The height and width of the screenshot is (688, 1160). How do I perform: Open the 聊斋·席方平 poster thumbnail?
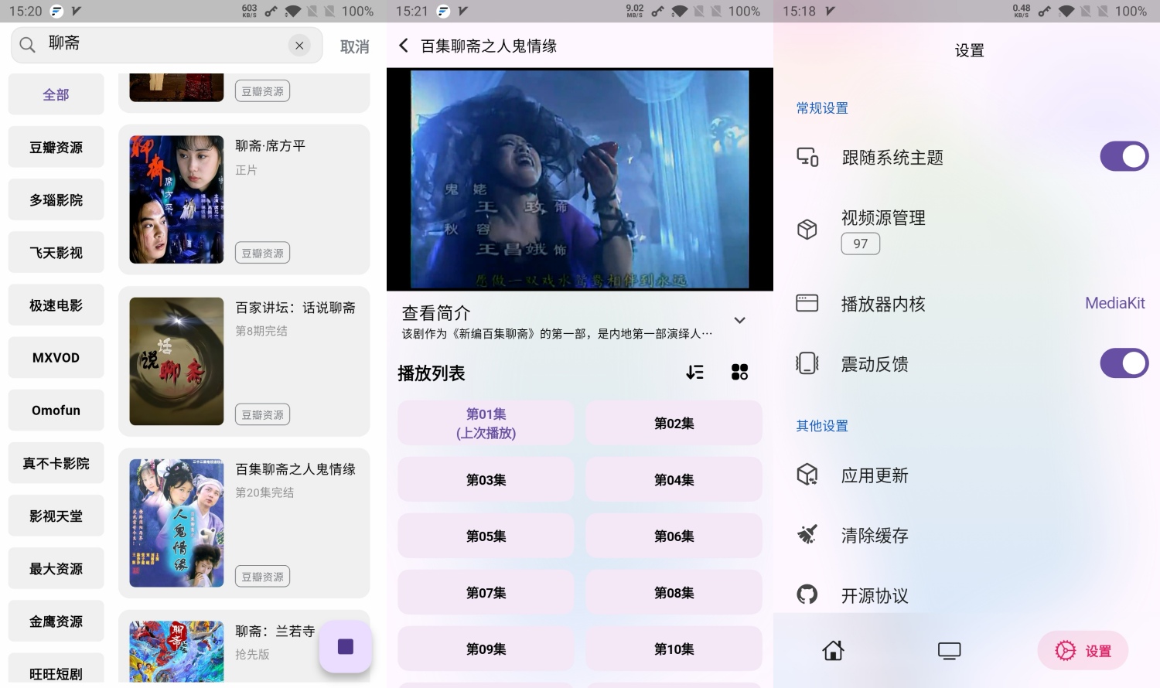coord(176,199)
